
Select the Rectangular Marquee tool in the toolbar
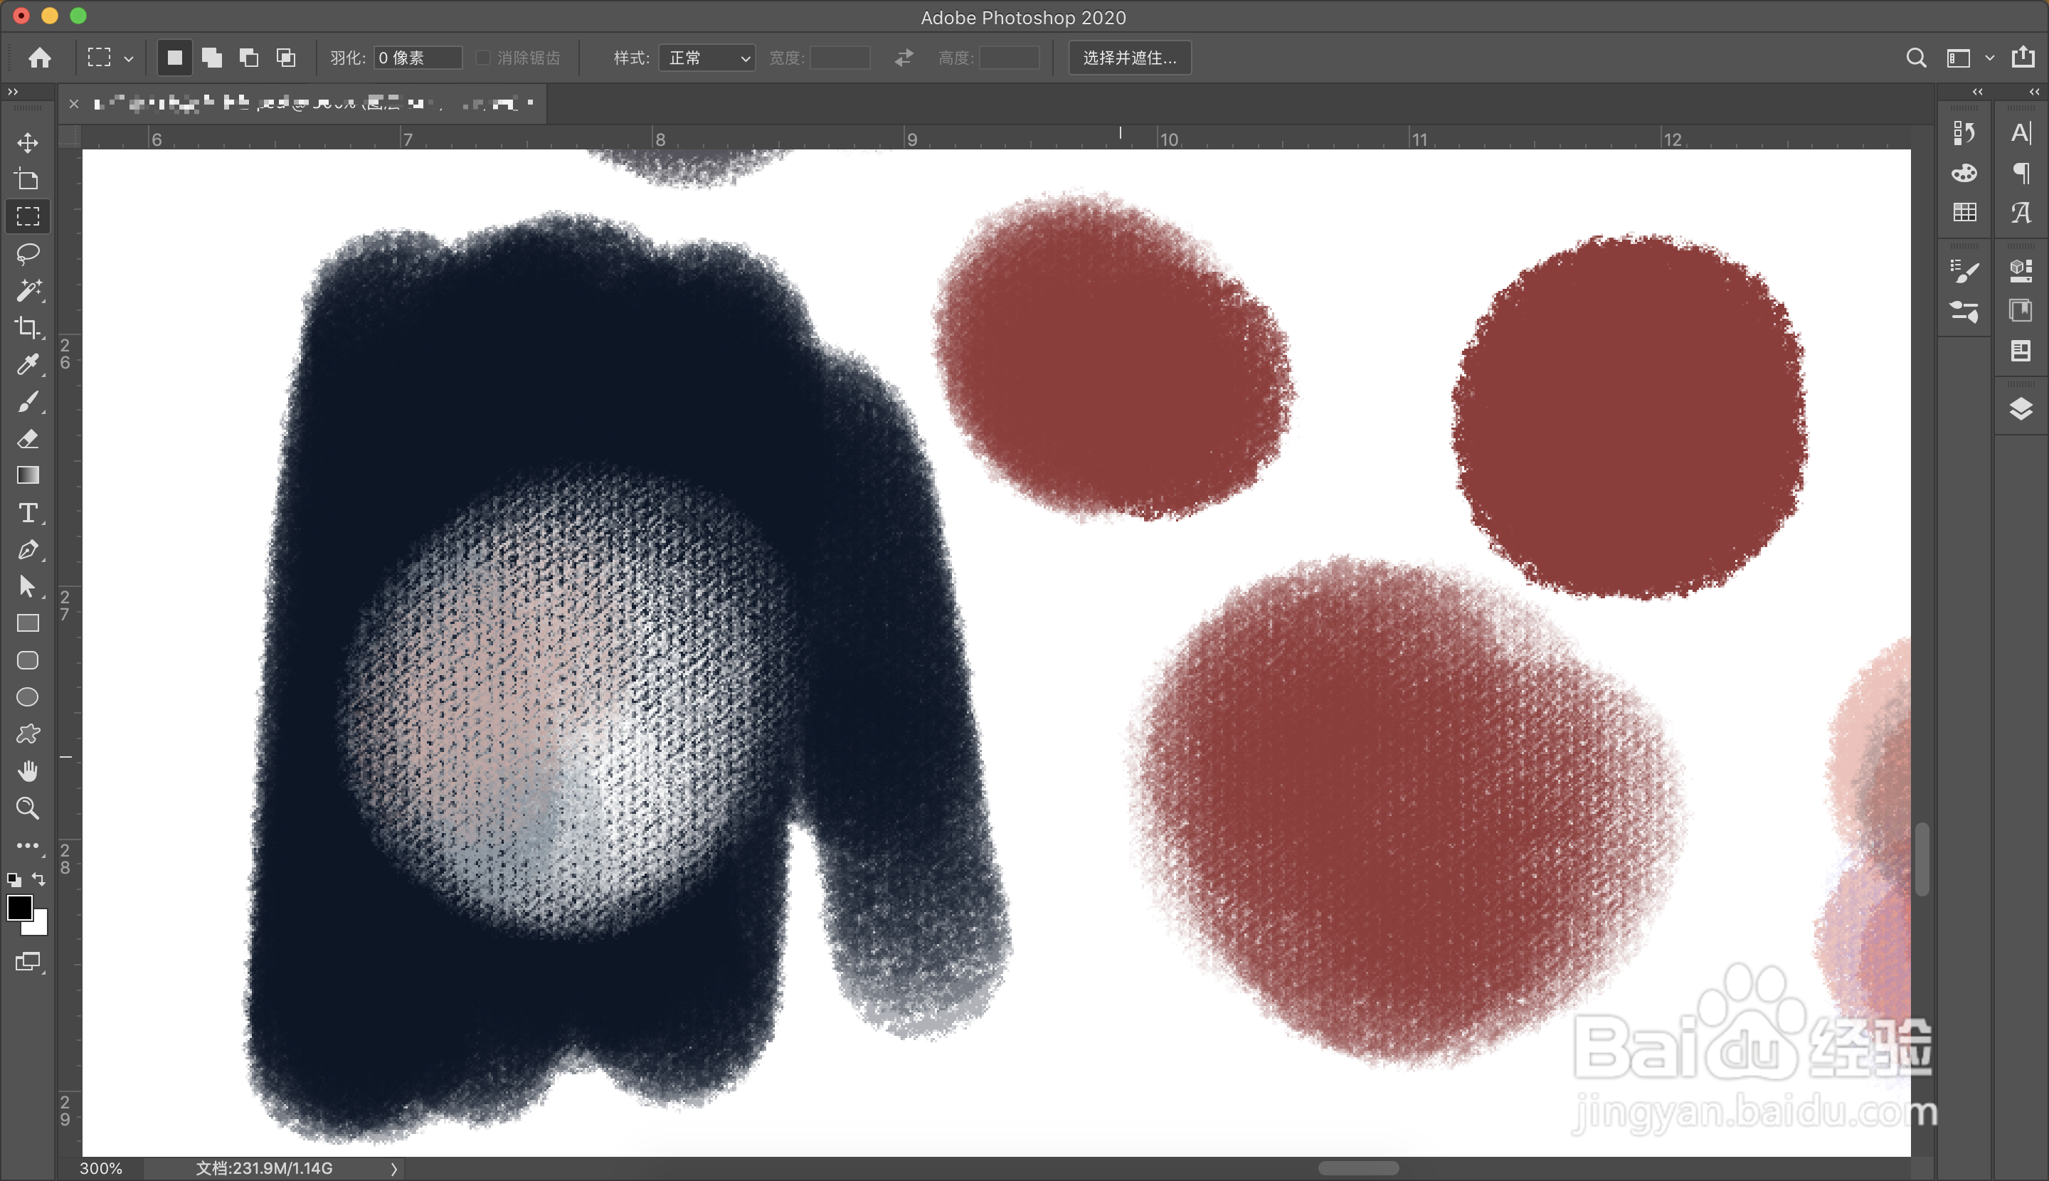point(28,216)
